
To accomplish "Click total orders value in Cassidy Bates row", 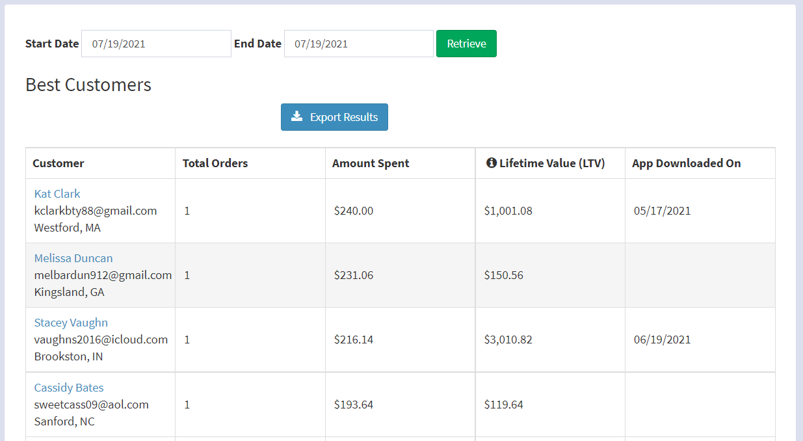I will tap(187, 405).
